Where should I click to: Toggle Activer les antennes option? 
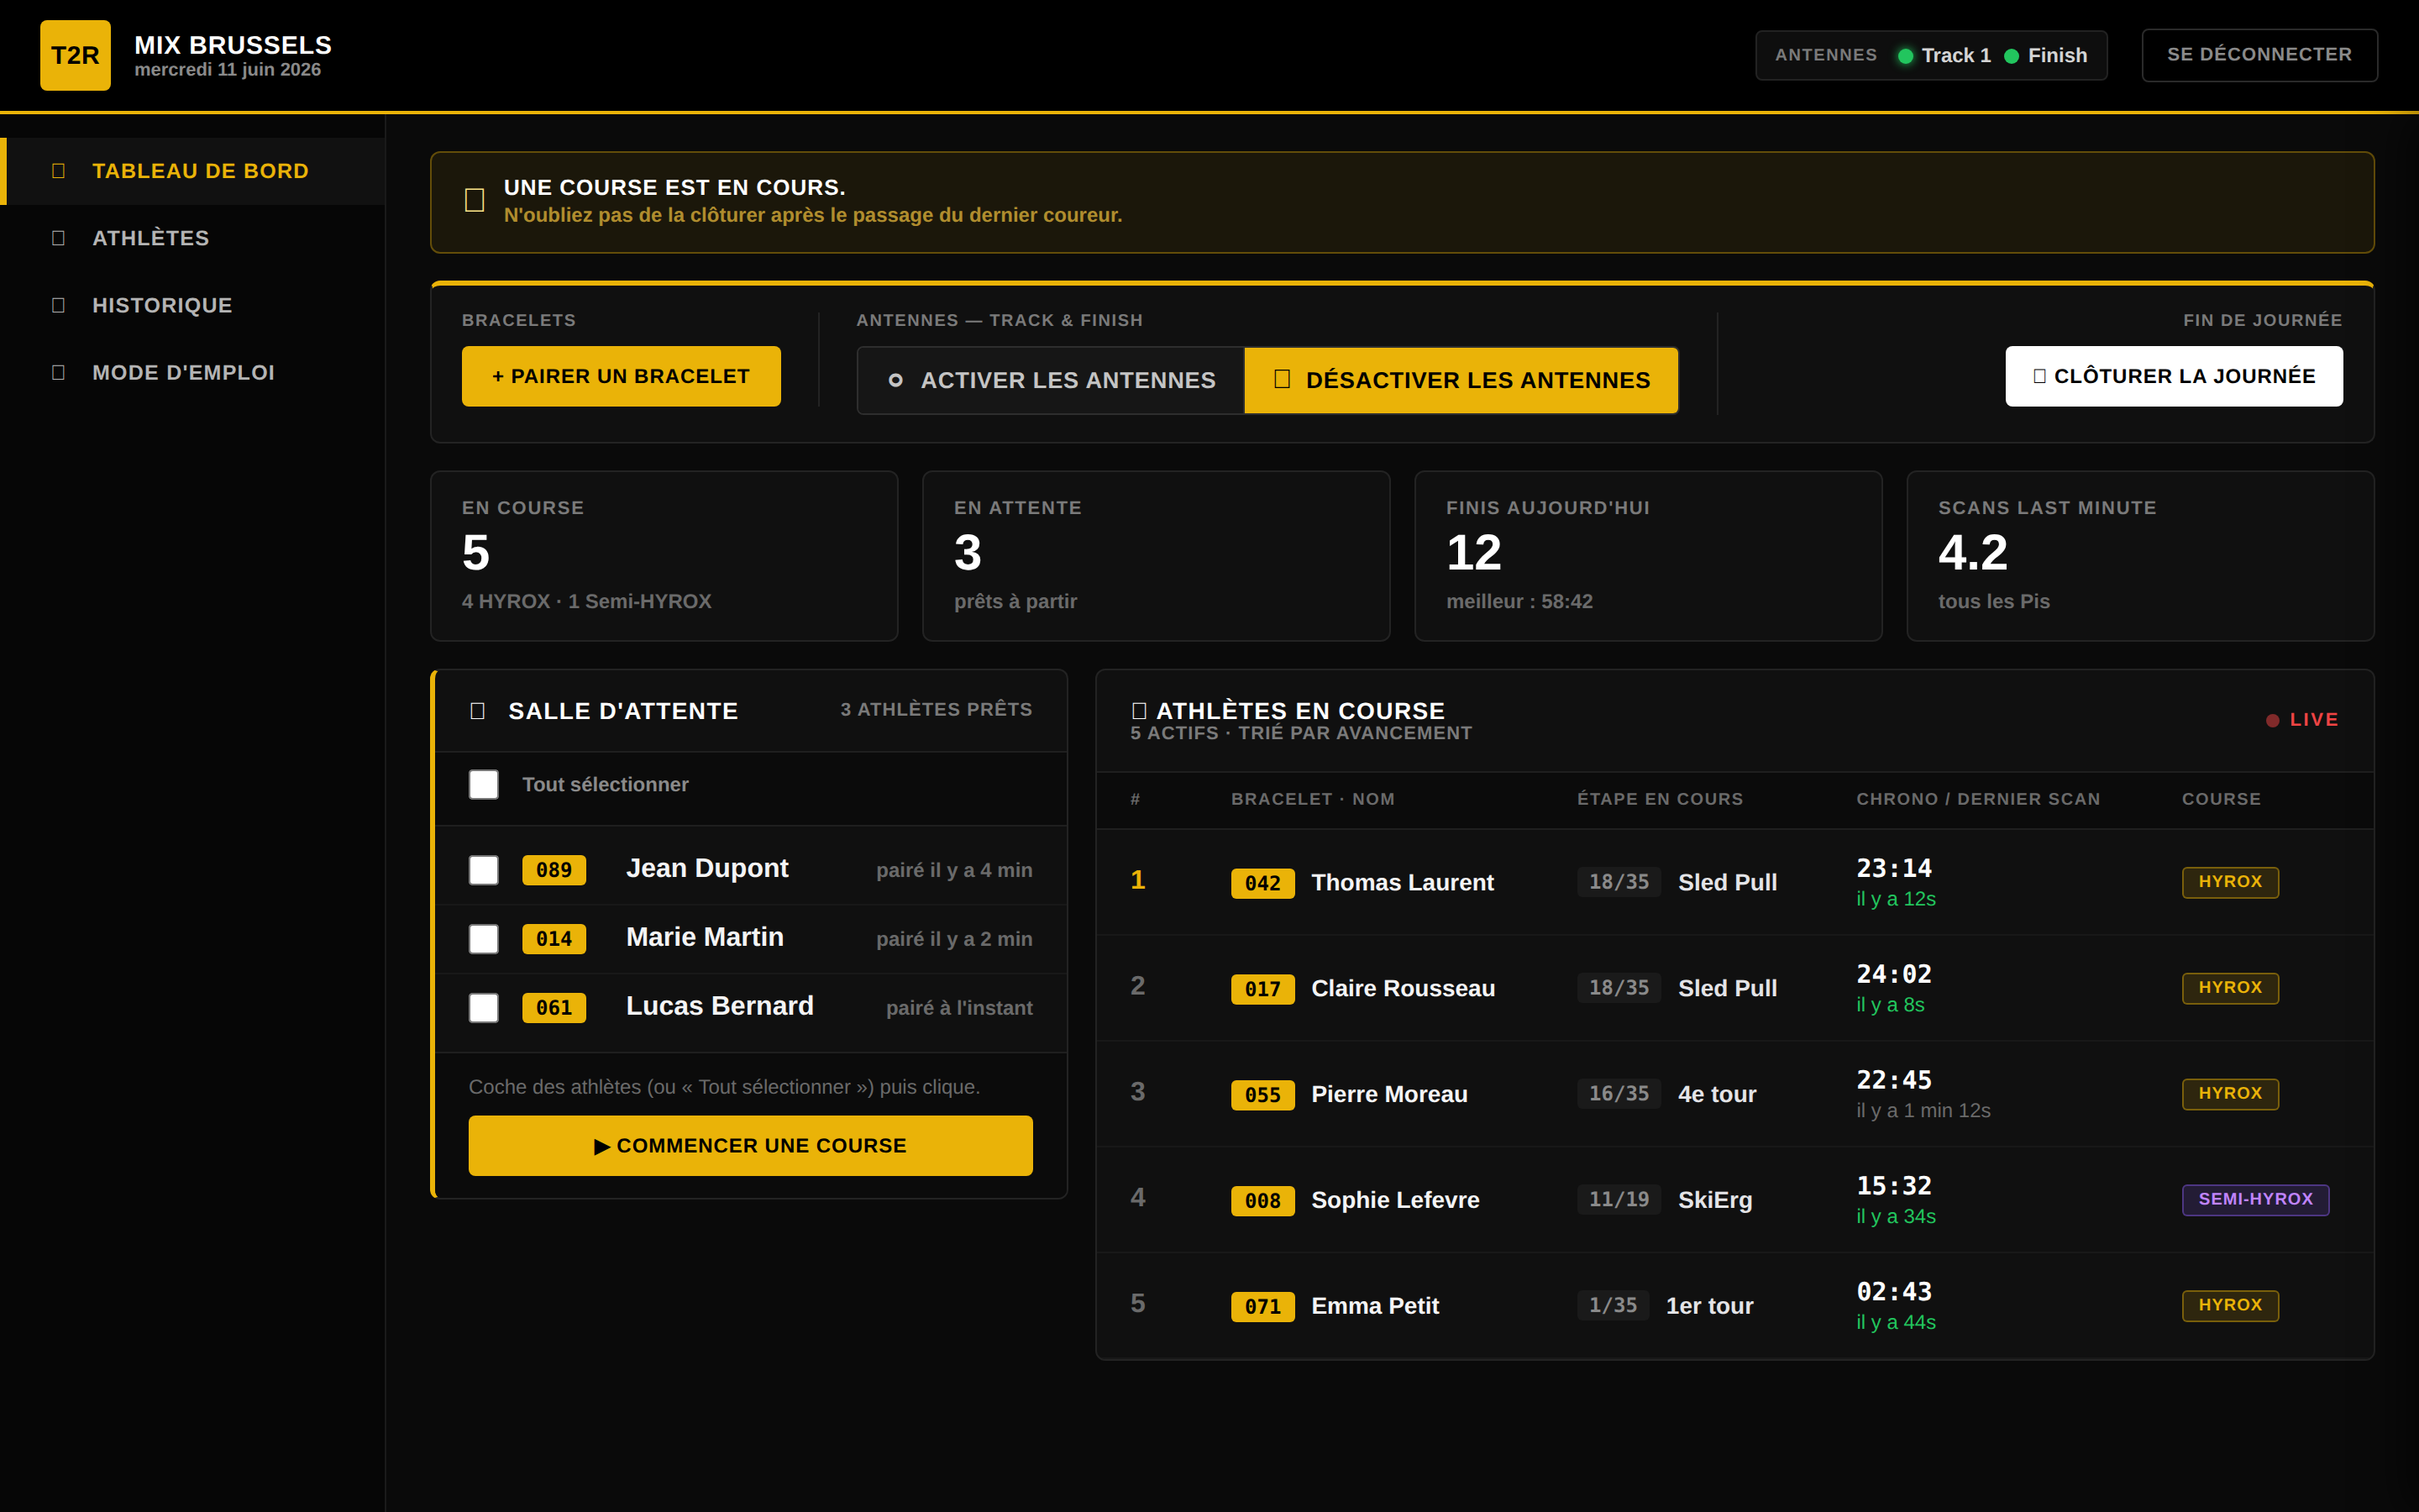(1051, 380)
